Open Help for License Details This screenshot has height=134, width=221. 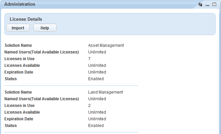pos(45,28)
